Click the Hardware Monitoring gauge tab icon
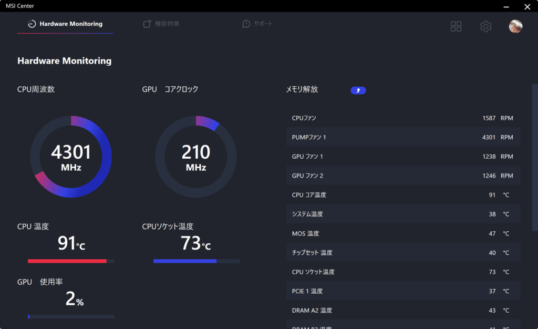 32,24
